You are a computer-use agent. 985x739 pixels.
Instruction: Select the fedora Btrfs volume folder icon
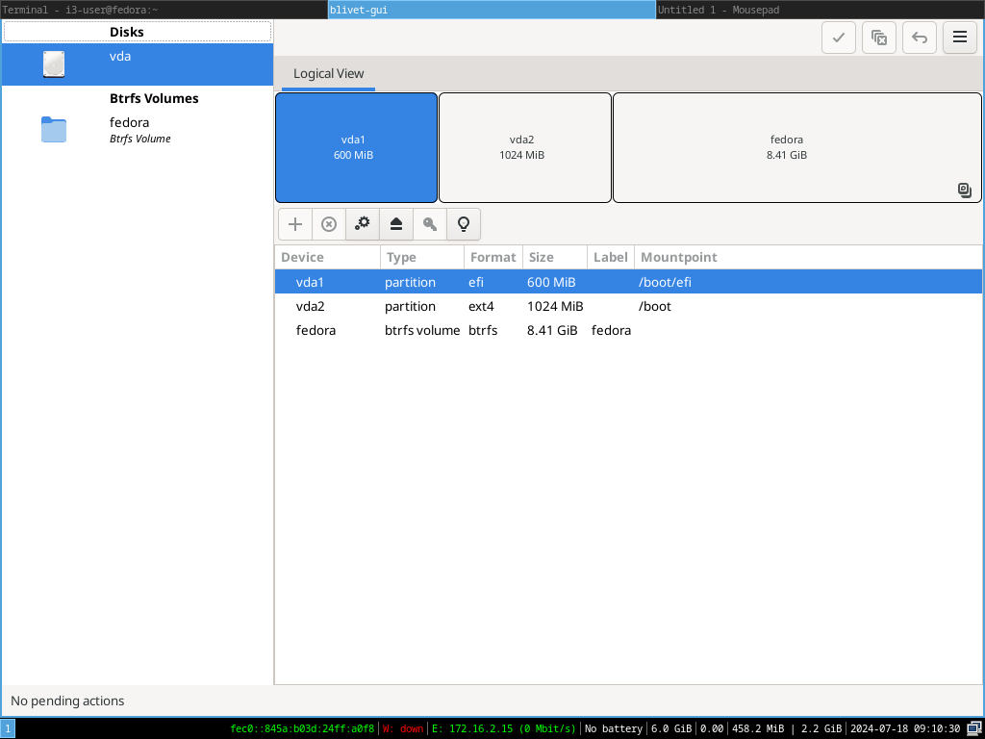click(54, 130)
